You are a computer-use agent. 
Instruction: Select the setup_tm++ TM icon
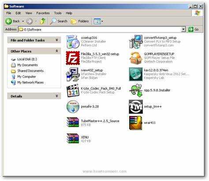pyautogui.click(x=136, y=107)
